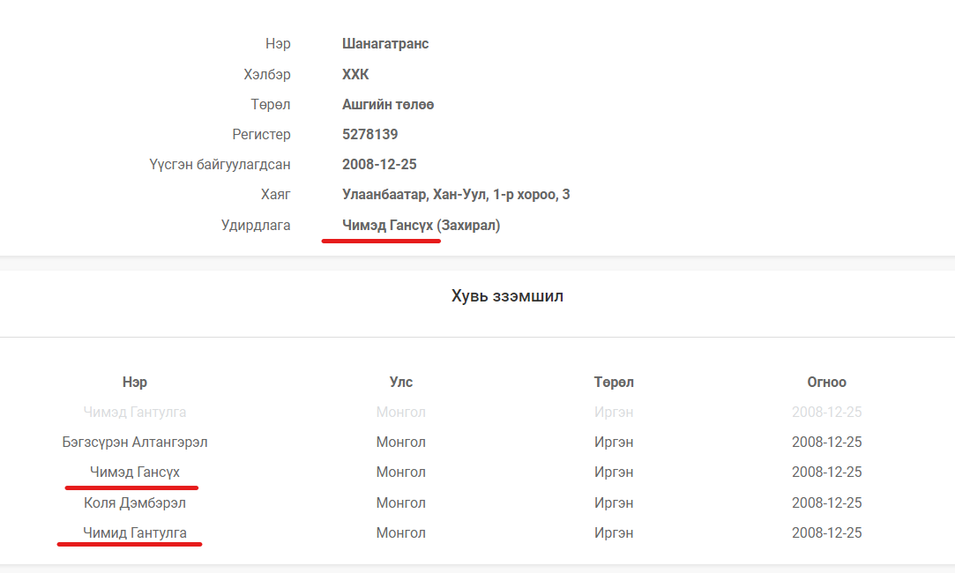Open shareholder Бэгзсүрэн Алтангэрэл

pos(135,443)
